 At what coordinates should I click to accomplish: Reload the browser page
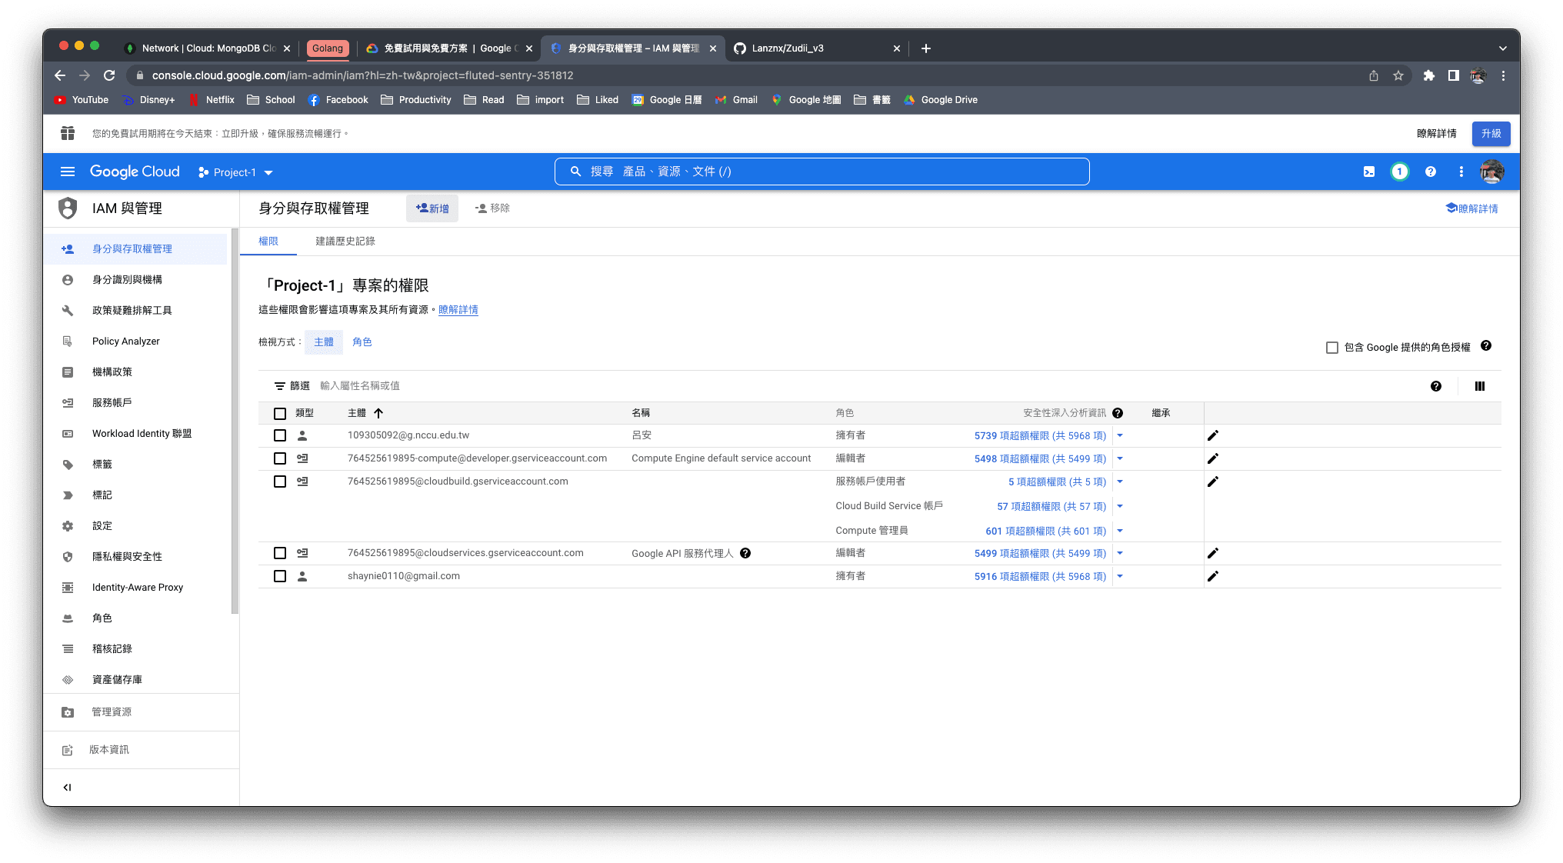pos(109,75)
